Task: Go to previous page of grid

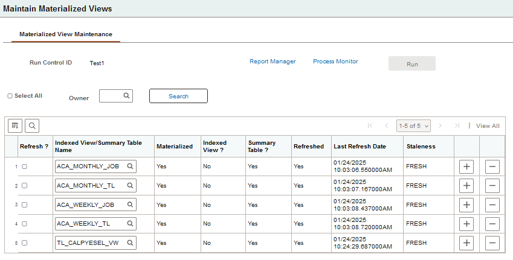Action: [387, 125]
